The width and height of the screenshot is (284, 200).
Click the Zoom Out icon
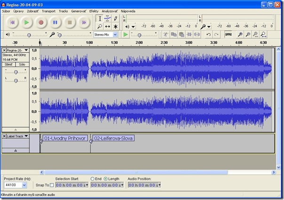tap(248, 34)
